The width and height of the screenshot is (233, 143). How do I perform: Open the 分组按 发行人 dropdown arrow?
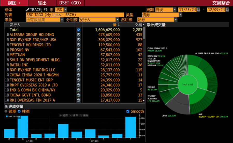point(117,20)
